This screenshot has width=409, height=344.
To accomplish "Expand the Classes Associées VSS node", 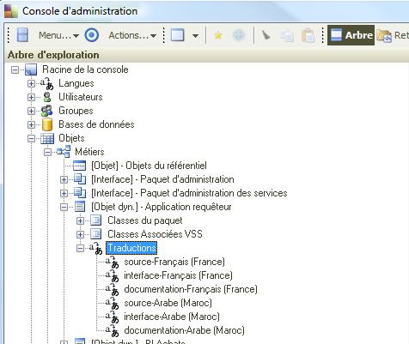I will click(x=80, y=234).
